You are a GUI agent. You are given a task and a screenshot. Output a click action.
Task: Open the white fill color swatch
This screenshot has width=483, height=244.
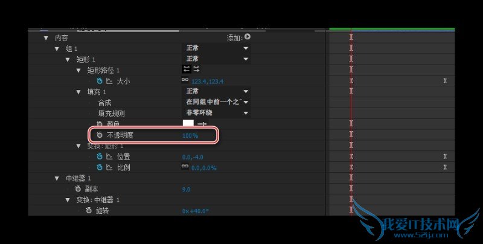coord(188,124)
